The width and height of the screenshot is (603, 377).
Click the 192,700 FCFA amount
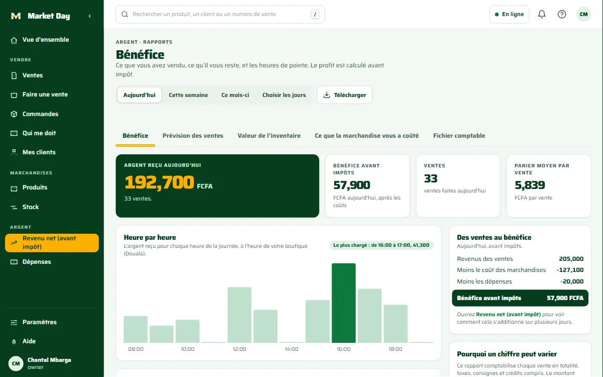click(168, 182)
